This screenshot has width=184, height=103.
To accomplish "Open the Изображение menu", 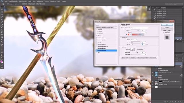I will pyautogui.click(x=23, y=1).
